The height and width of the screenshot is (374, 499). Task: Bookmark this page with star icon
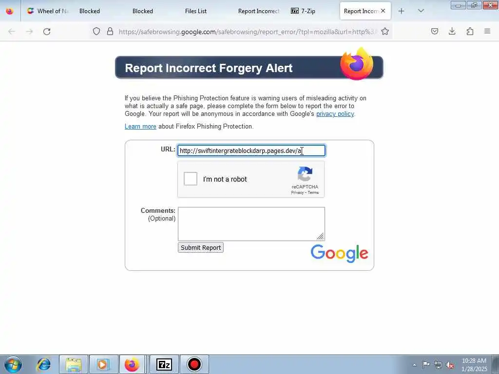pyautogui.click(x=385, y=31)
